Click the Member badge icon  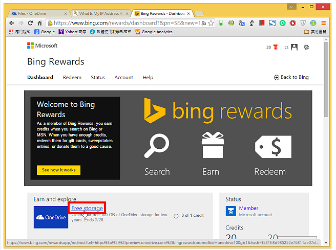[231, 211]
